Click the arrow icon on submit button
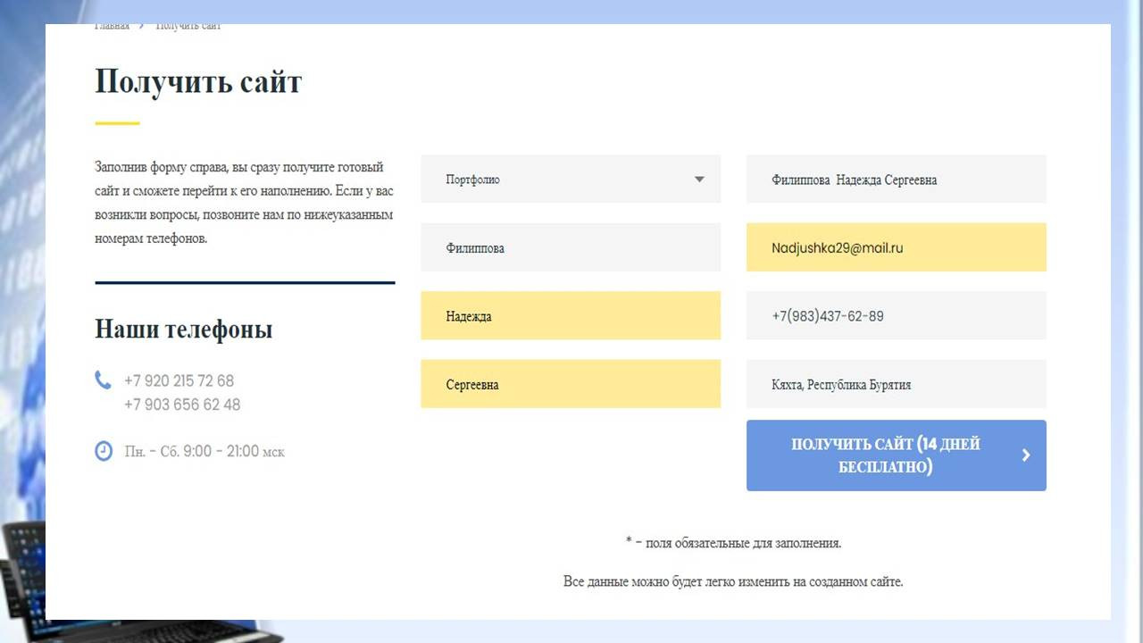 coord(1026,455)
